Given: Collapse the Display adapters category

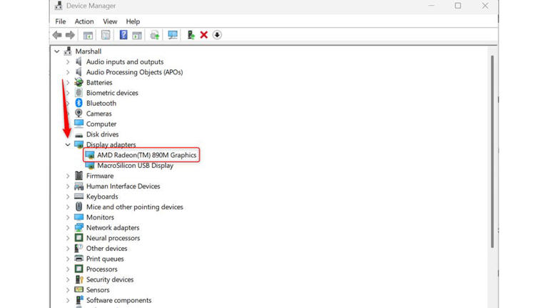Looking at the screenshot, I should pyautogui.click(x=68, y=145).
